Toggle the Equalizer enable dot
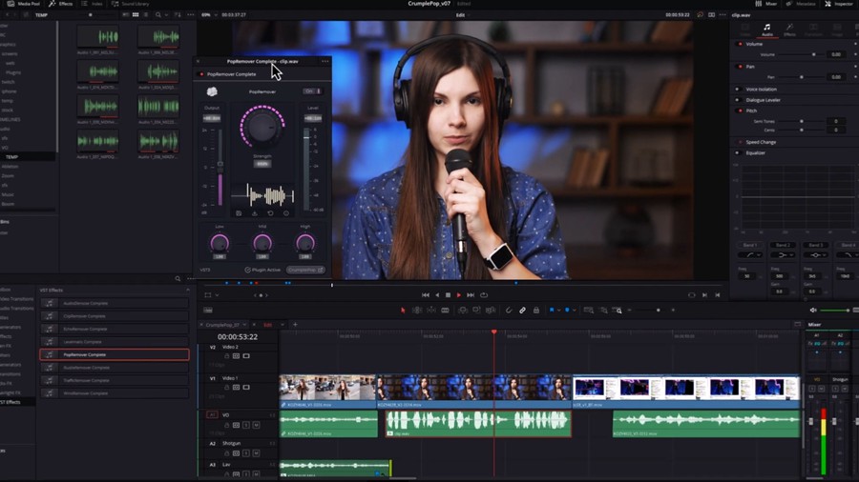Viewport: 859px width, 482px height. click(738, 153)
